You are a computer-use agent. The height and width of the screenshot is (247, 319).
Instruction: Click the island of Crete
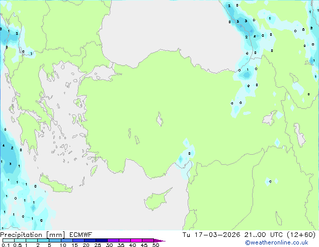click(55, 184)
